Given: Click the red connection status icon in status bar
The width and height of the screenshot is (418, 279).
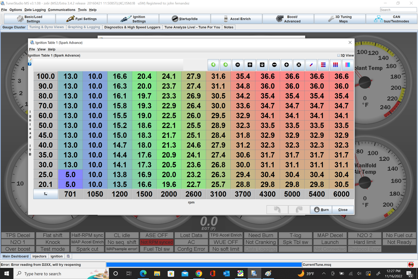Looking at the screenshot, I should [x=411, y=265].
